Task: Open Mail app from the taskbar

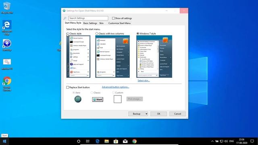Action: pyautogui.click(x=125, y=141)
